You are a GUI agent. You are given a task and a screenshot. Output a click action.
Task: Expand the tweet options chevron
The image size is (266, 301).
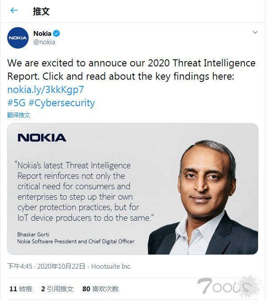255,32
